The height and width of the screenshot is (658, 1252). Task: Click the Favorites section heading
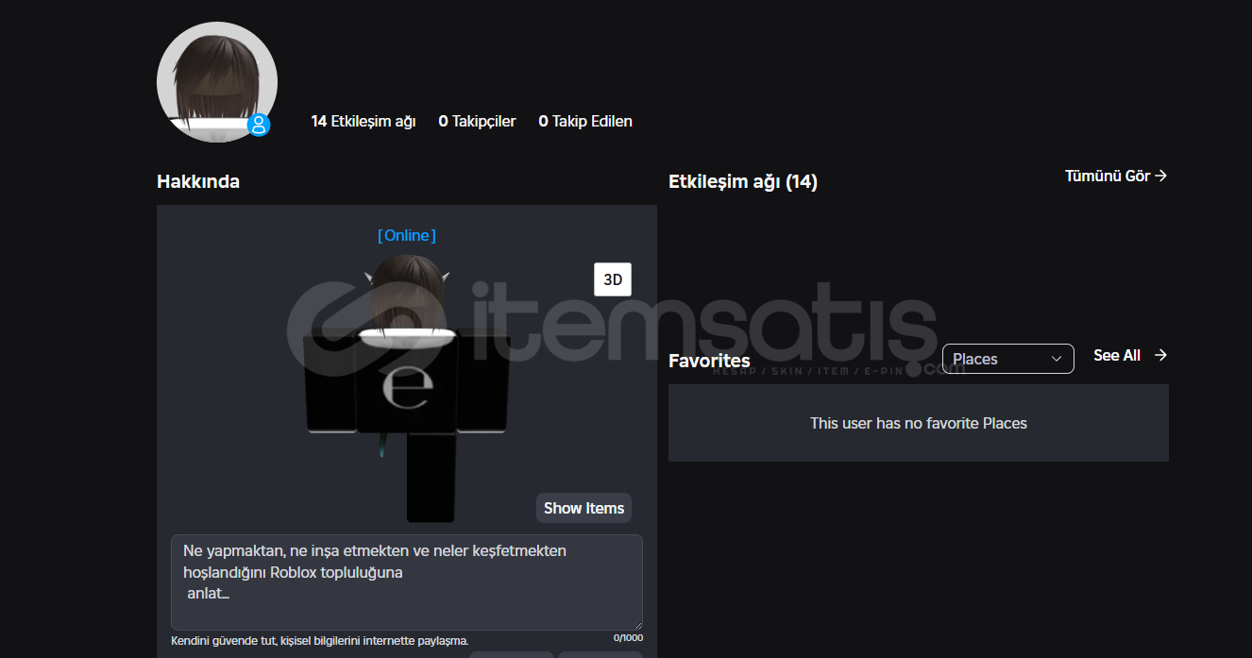[709, 361]
